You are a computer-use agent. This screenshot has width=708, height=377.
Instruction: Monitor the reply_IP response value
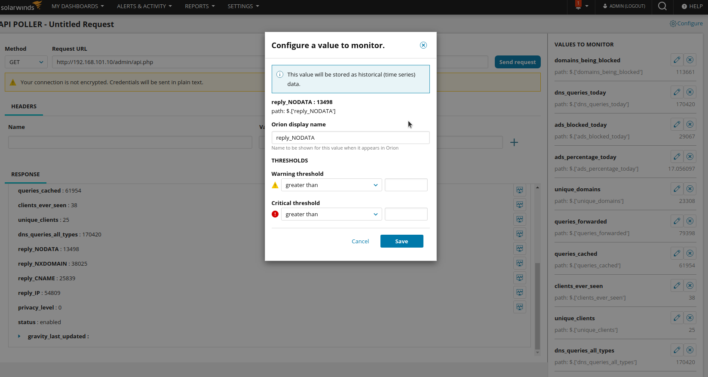coord(520,292)
